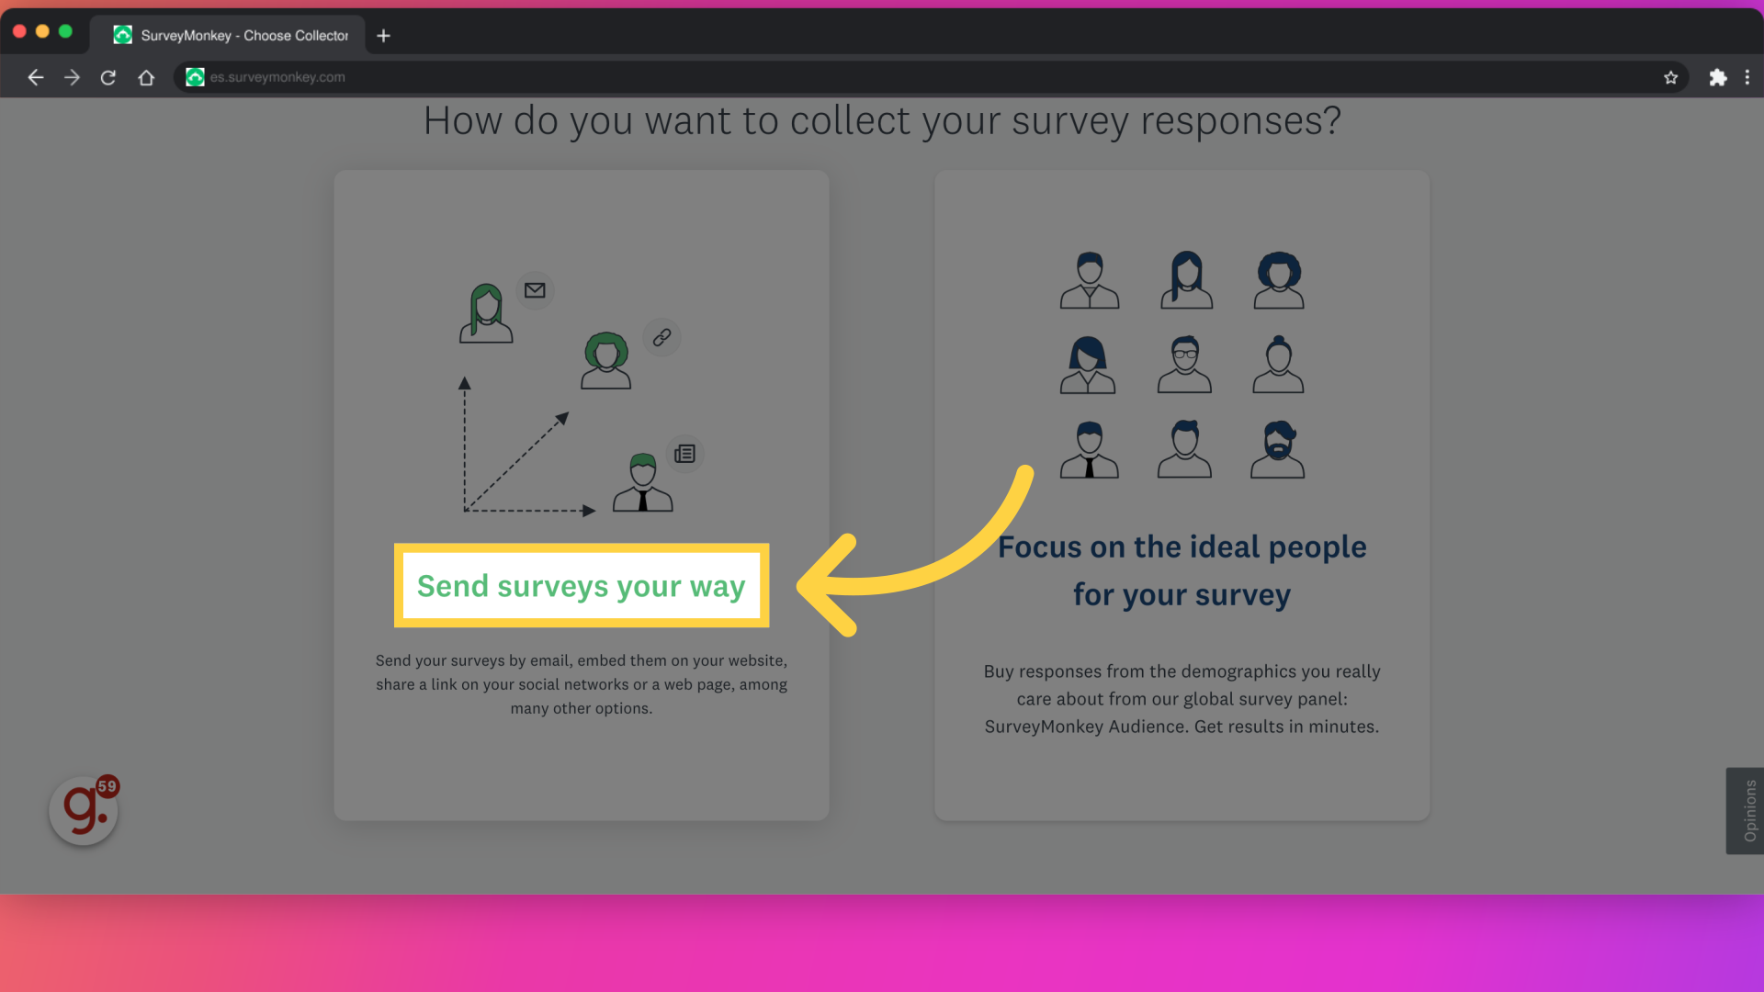The image size is (1764, 992).
Task: Click the extensions puzzle icon in toolbar
Action: [1717, 76]
